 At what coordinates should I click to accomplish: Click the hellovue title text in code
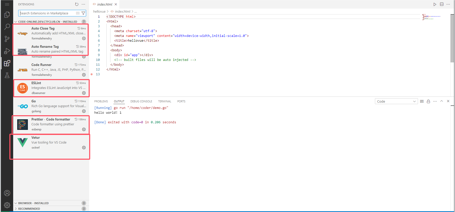click(x=136, y=41)
